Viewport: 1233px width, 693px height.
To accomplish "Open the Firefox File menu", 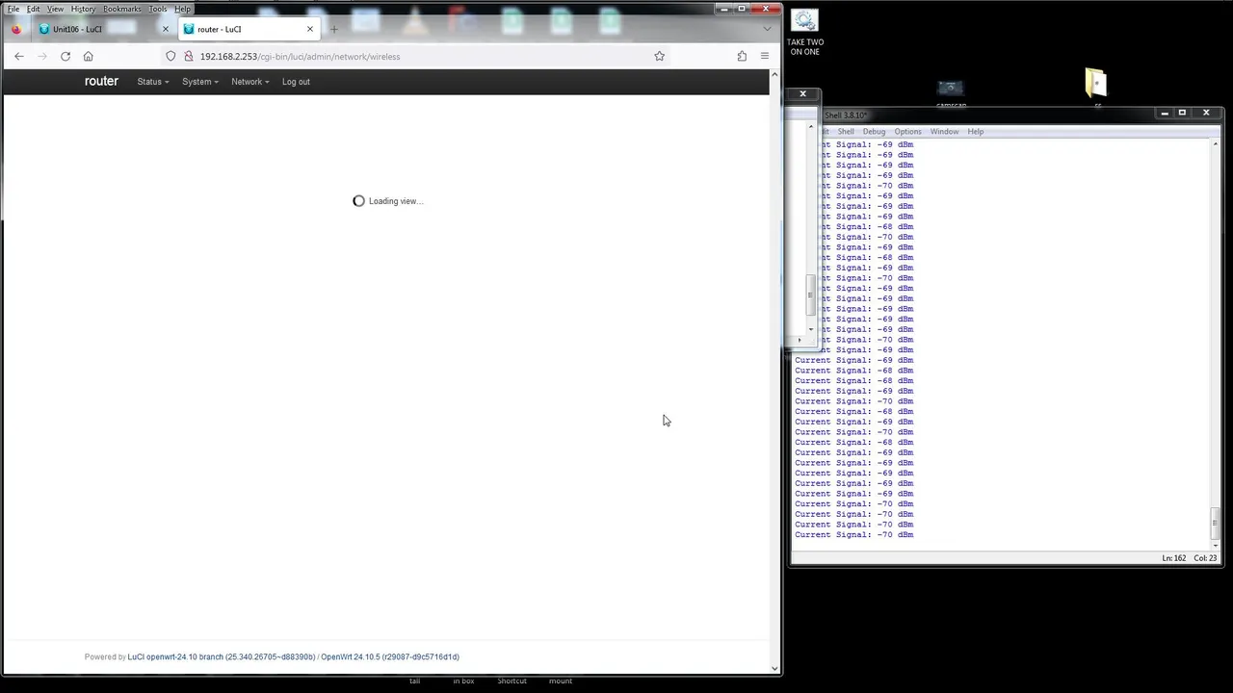I will [x=13, y=9].
